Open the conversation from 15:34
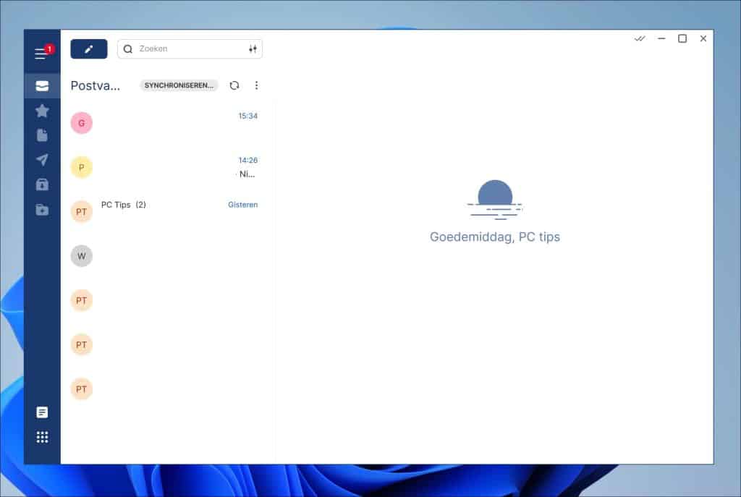 (166, 123)
